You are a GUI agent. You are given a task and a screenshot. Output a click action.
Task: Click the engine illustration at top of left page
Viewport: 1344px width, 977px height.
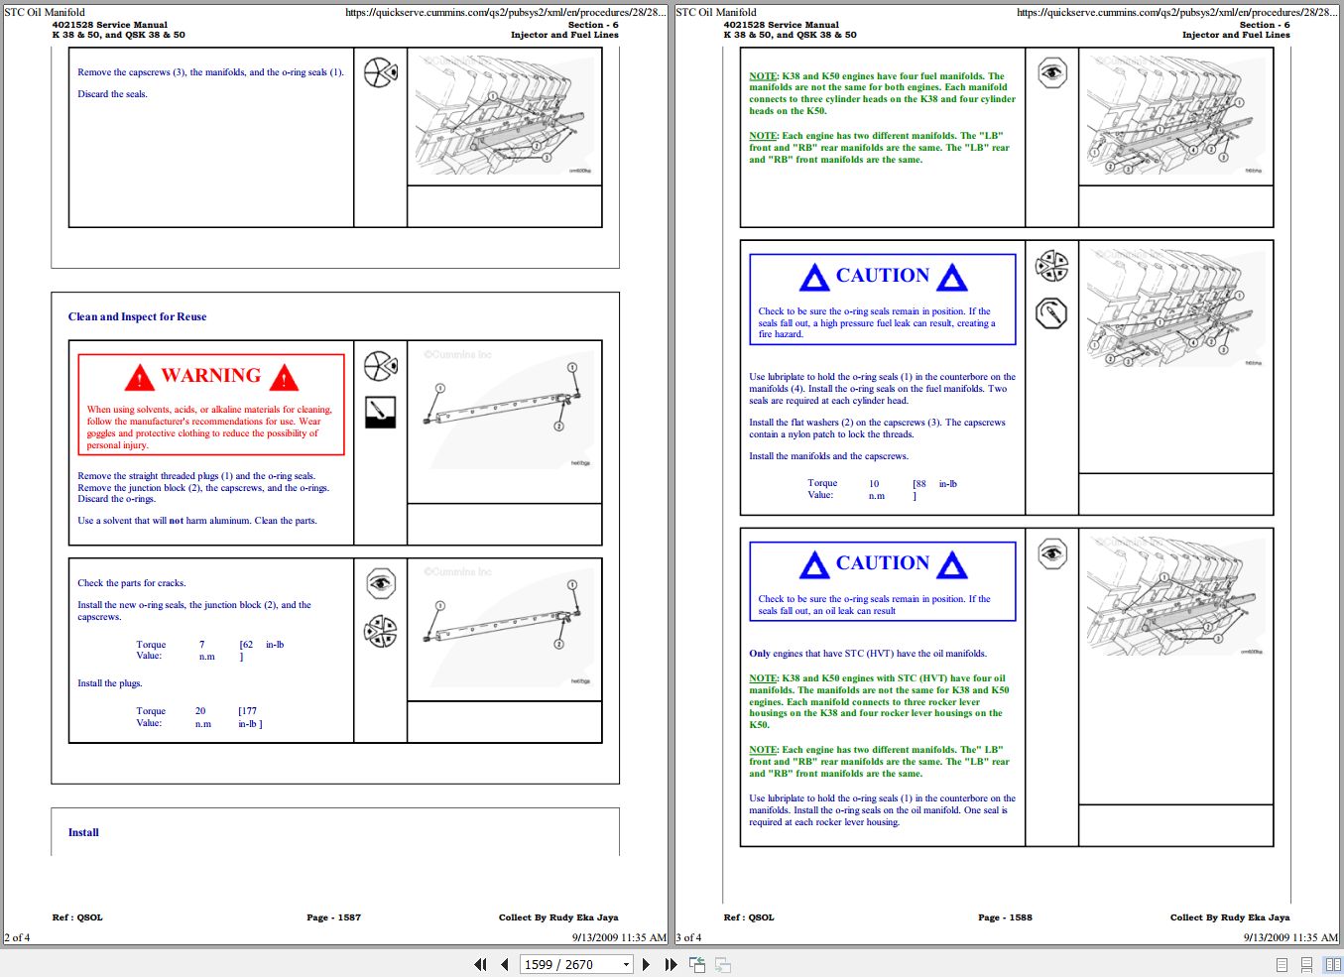tap(505, 116)
